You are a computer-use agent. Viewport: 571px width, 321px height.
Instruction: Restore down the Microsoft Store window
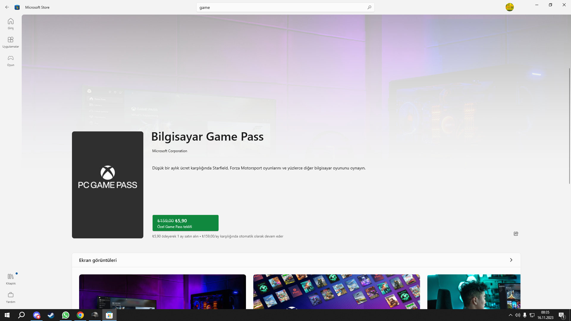(x=550, y=5)
